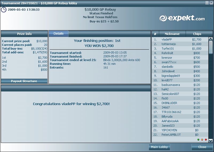This screenshot has height=152, width=214.
Task: Click the 4th place prize $800 in Prize Info
Action: [x=44, y=70]
